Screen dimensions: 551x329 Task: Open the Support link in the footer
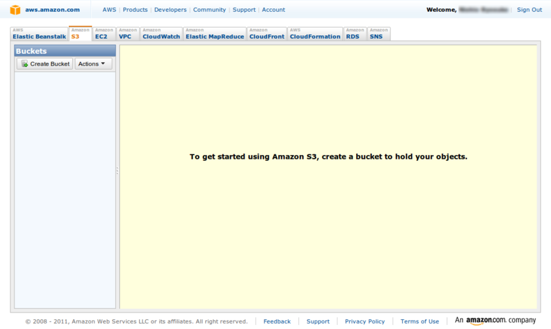coord(318,321)
